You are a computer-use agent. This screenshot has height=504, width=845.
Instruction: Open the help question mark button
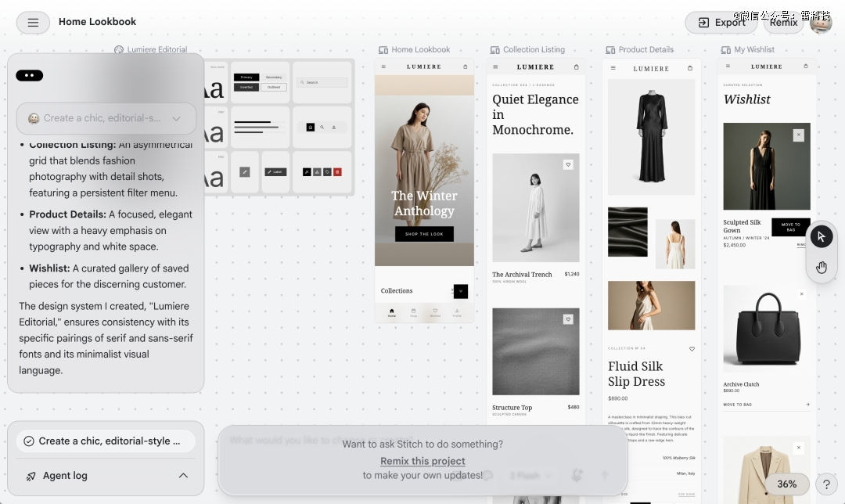coord(827,484)
